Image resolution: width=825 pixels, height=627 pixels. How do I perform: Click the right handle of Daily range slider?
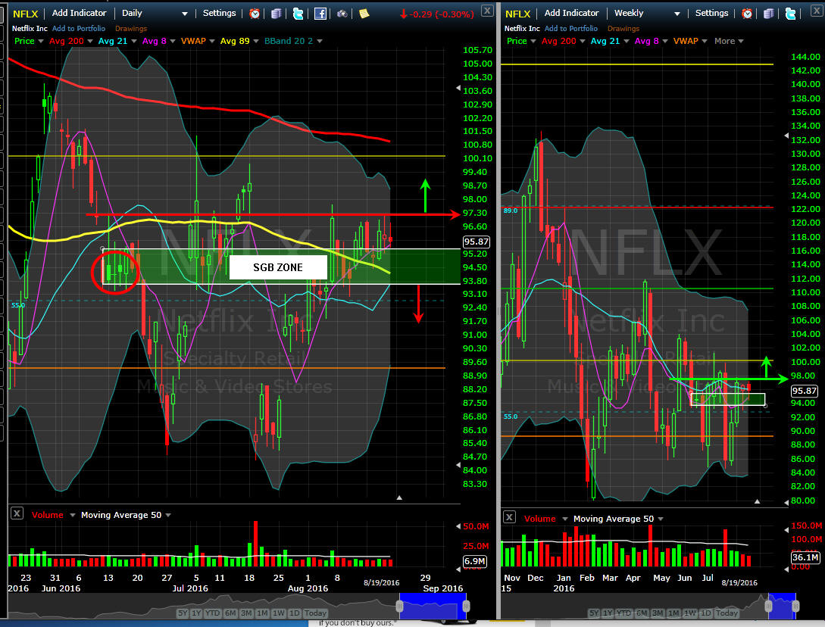[x=466, y=606]
